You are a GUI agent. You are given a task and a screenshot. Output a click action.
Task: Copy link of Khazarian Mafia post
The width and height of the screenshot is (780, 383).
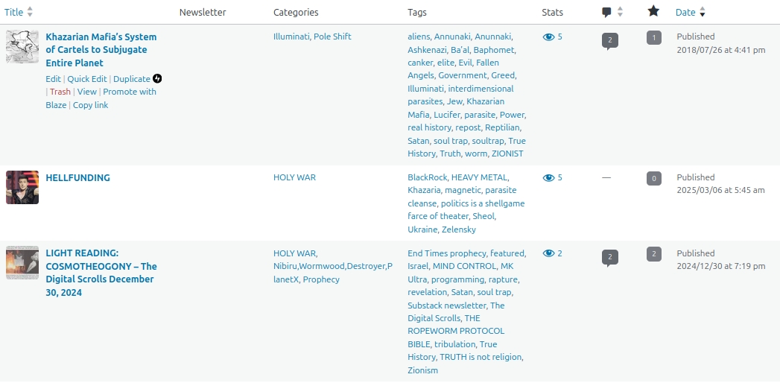[90, 105]
